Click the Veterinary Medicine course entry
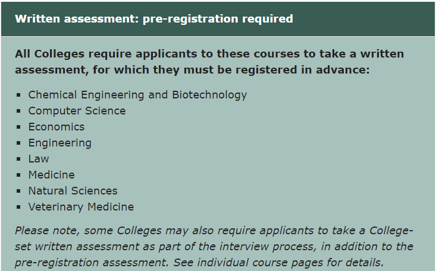Viewport: 436px width, 271px height. pyautogui.click(x=81, y=207)
